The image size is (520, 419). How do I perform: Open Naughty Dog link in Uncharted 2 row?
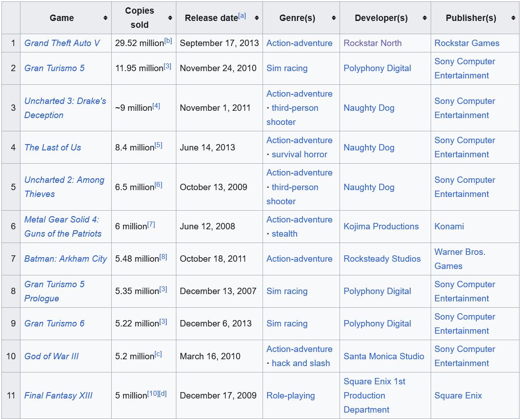(369, 187)
